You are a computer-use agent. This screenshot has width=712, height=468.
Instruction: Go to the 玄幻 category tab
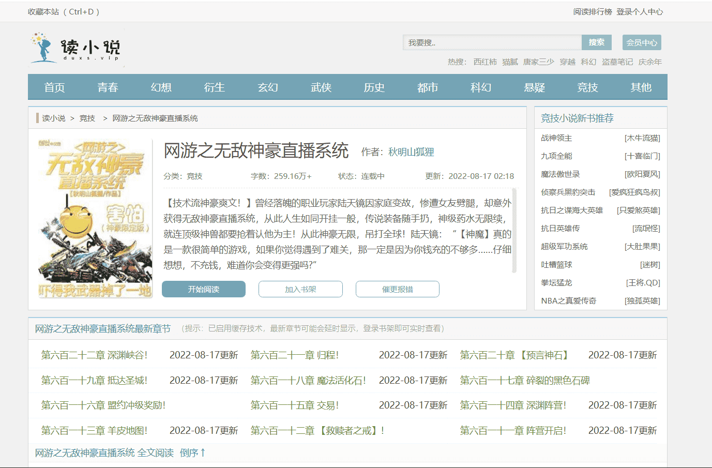click(268, 87)
